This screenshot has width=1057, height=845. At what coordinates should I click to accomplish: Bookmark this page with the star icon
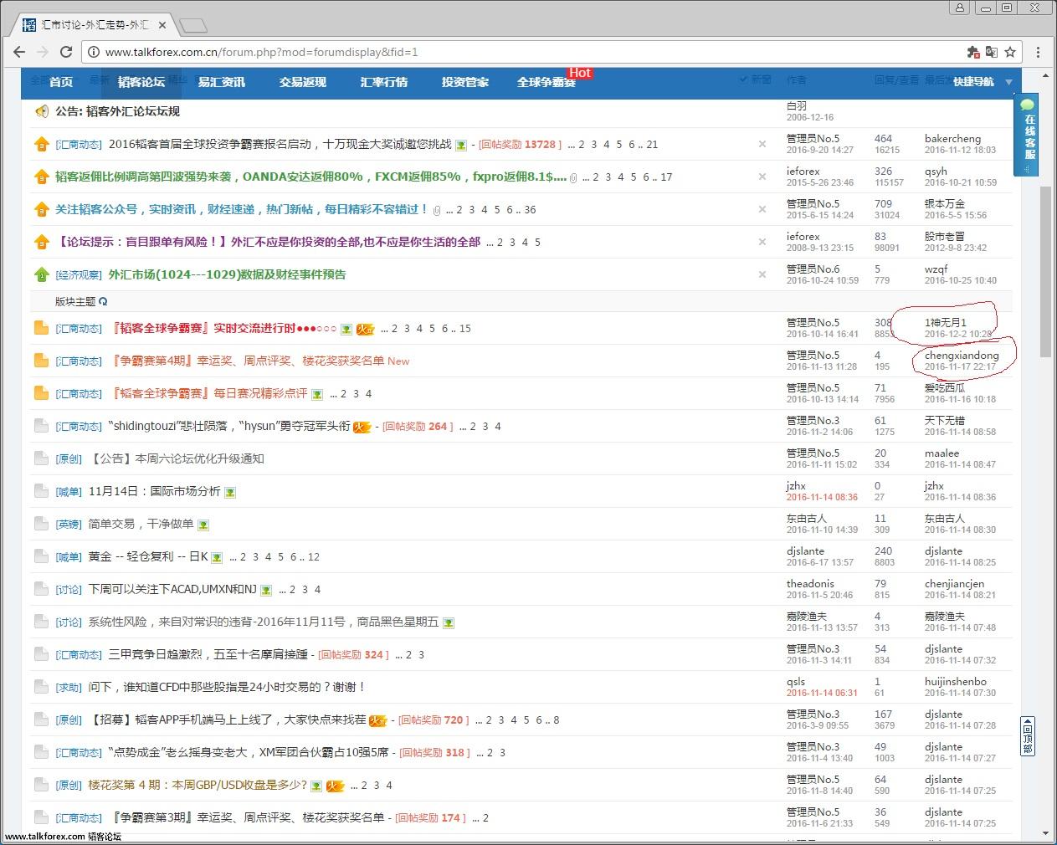tap(1010, 52)
